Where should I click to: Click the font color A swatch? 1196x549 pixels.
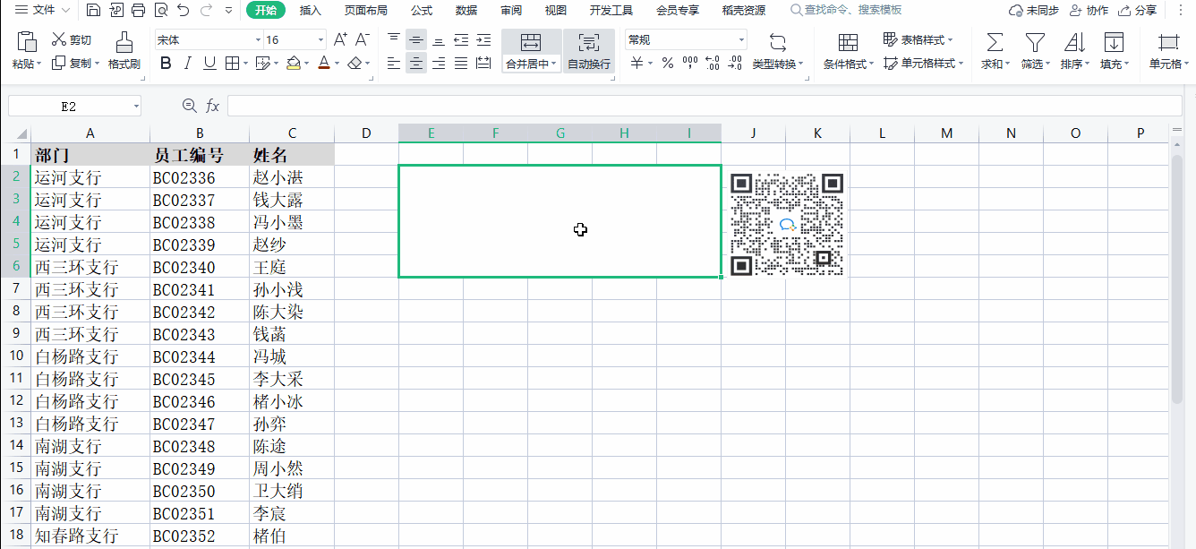coord(323,64)
